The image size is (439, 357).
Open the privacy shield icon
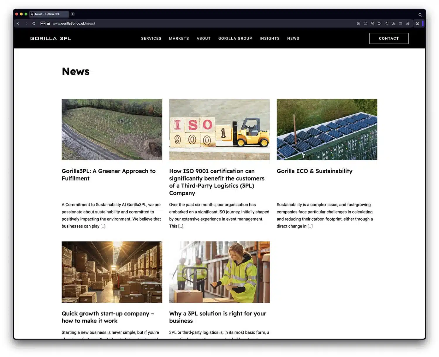tap(373, 23)
